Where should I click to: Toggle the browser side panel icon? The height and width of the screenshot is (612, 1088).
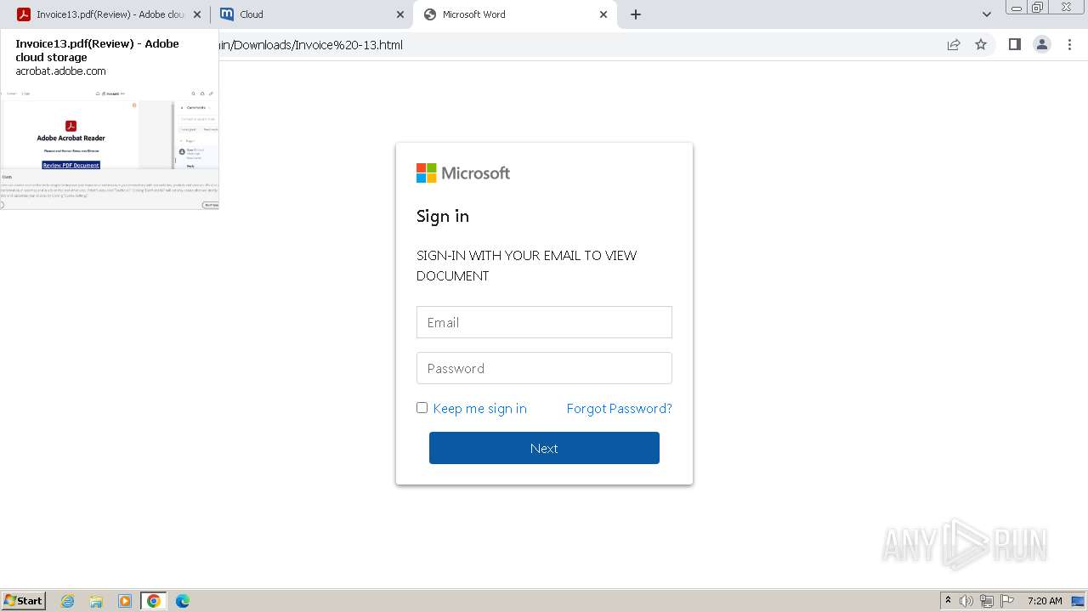coord(1014,45)
